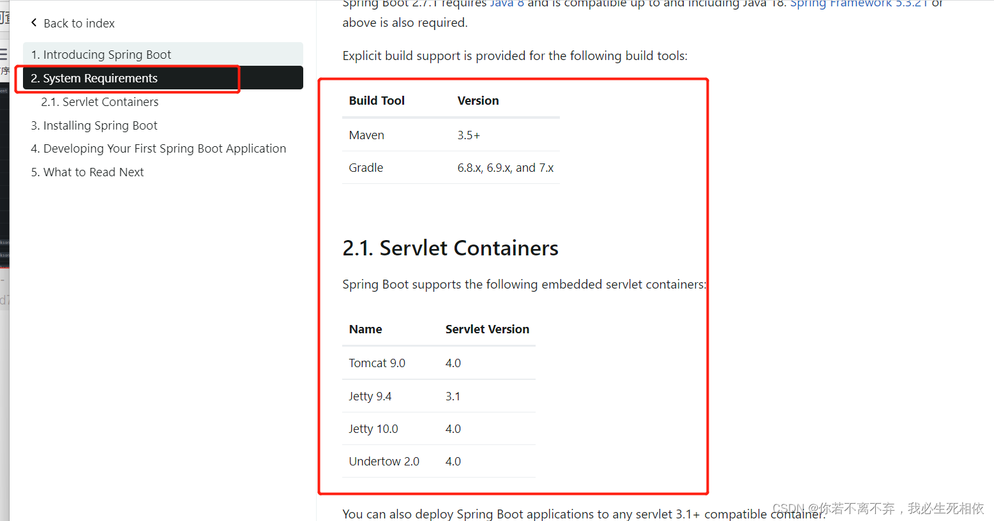The image size is (994, 521).
Task: Select the 'Tomcat 9.0' table row name
Action: (x=377, y=363)
